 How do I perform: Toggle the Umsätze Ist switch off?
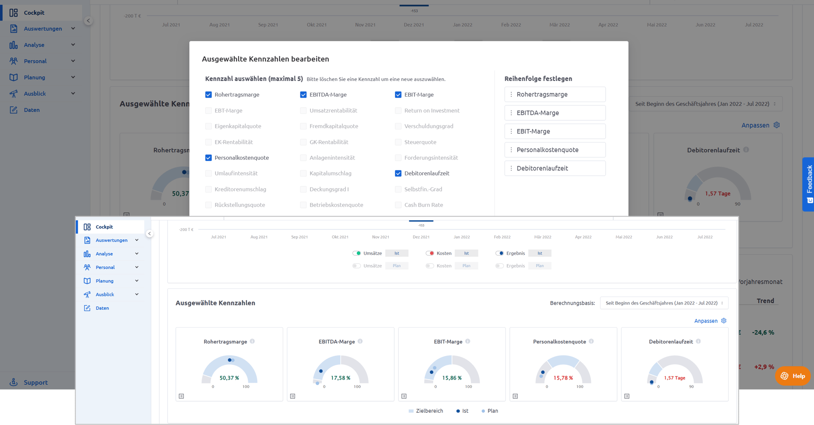point(357,253)
